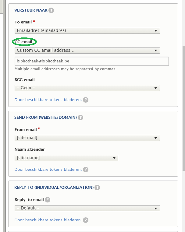185x232 pixels.
Task: Click the CC email label
Action: coord(23,42)
